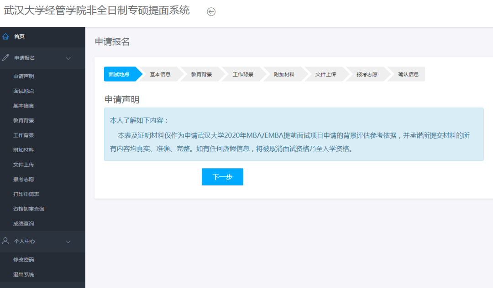Open 资格初审查询 in the sidebar
This screenshot has height=288, width=493.
coord(29,209)
